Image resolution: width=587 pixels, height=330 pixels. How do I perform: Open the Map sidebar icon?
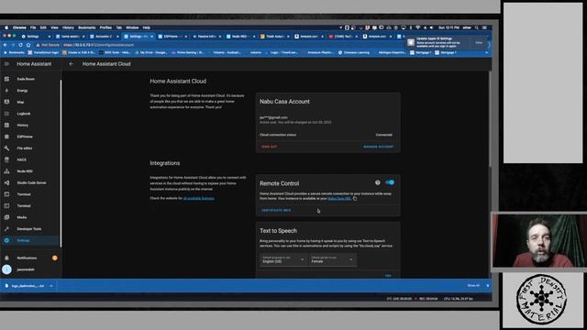6,102
